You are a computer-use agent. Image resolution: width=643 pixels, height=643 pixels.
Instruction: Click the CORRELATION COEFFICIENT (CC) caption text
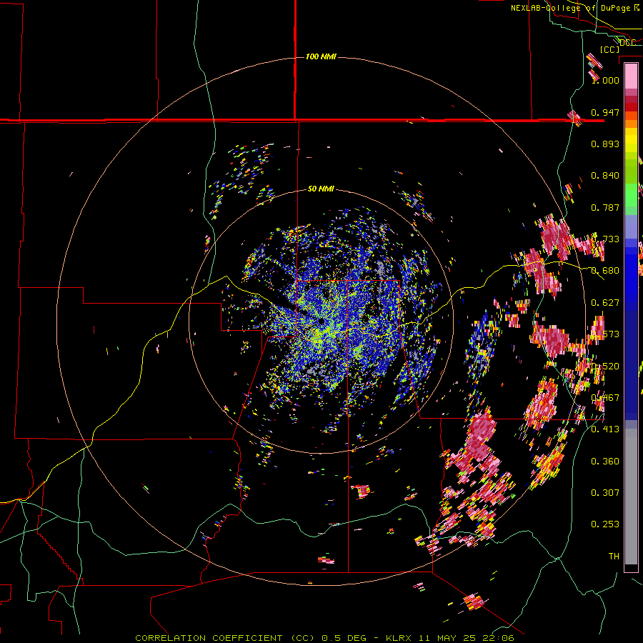point(225,638)
